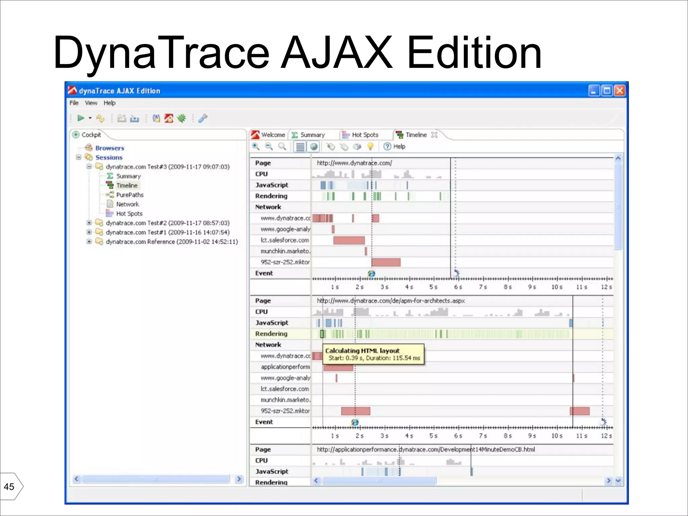Open the dropdown arrow beside the play icon
Image resolution: width=688 pixels, height=516 pixels.
pyautogui.click(x=90, y=118)
